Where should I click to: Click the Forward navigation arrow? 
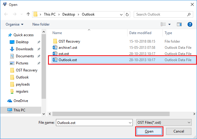(15, 14)
